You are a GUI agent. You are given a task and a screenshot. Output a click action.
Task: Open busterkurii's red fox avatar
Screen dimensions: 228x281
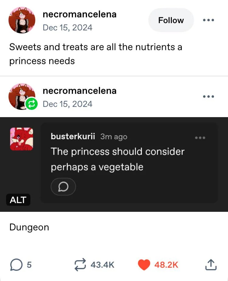point(22,139)
